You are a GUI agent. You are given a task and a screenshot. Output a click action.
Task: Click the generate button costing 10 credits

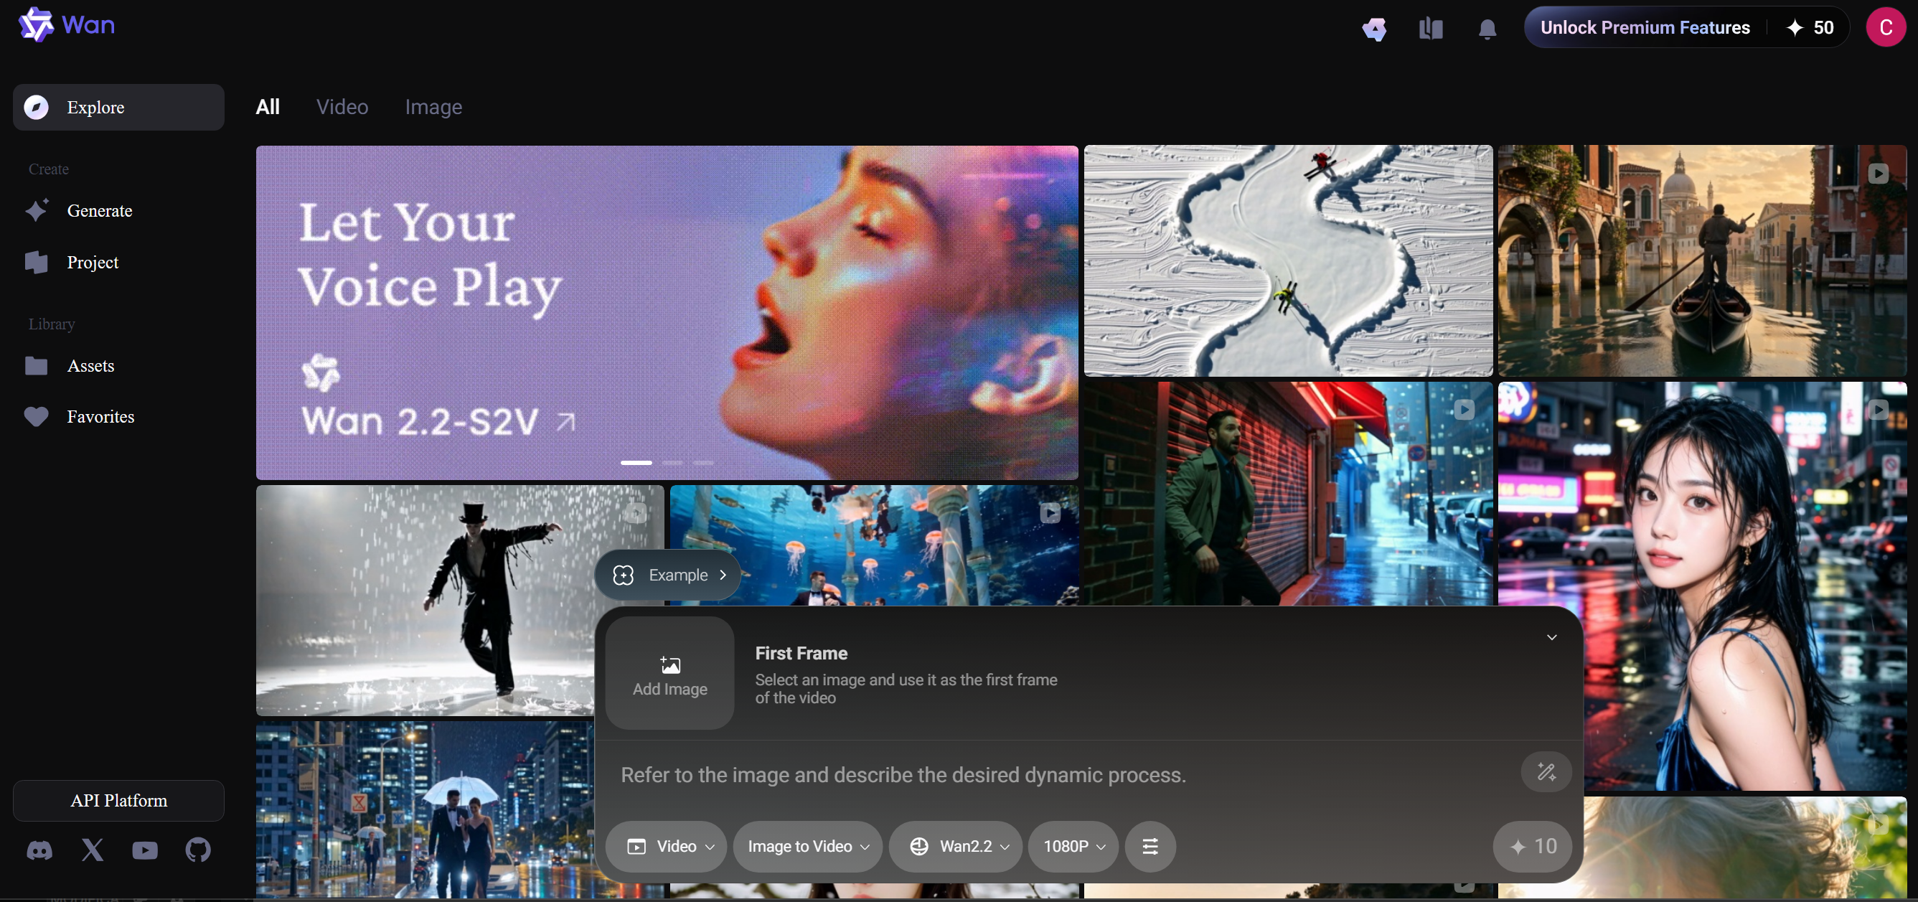click(1532, 846)
